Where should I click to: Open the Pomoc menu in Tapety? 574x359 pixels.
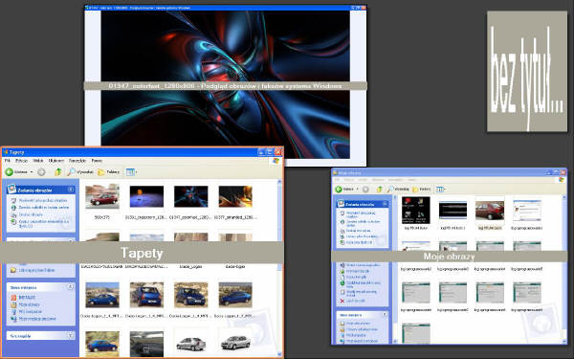97,161
